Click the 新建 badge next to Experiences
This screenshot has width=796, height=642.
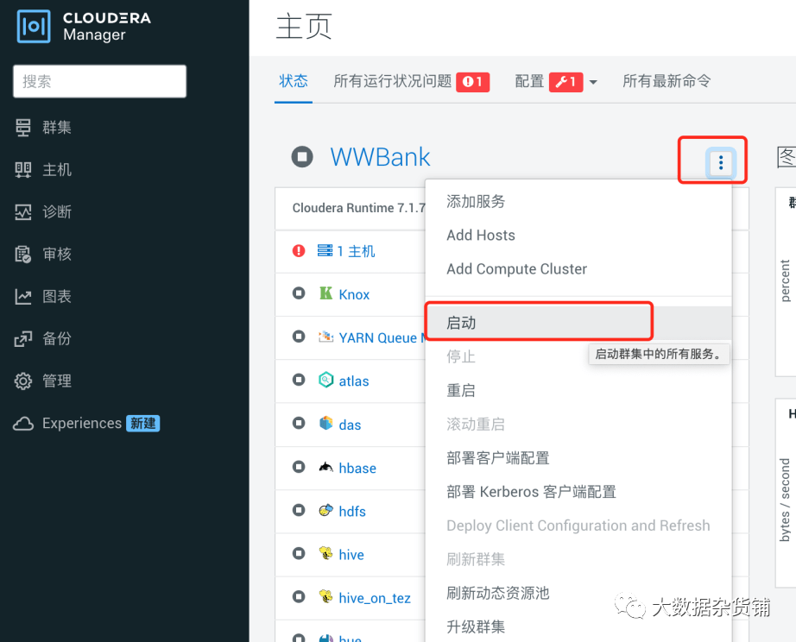coord(143,424)
